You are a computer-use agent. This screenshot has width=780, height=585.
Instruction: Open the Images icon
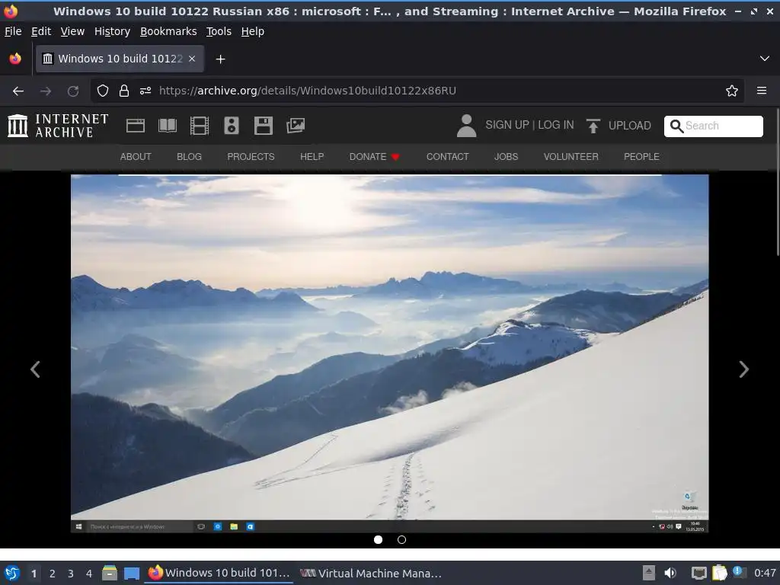click(x=296, y=126)
